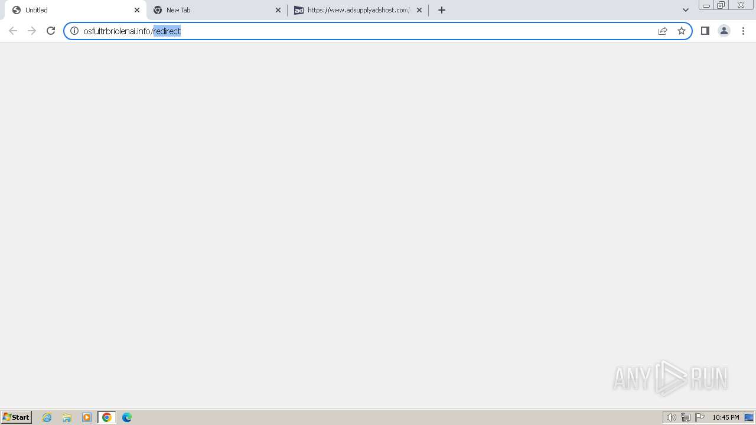
Task: Launch Internet Explorer from taskbar
Action: (x=47, y=417)
